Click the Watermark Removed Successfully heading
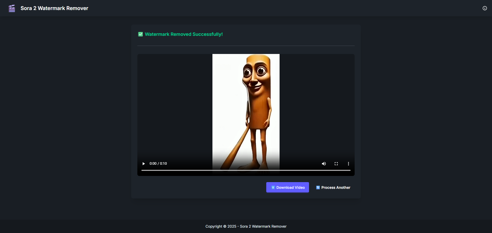Screen dimensions: 492x233 pyautogui.click(x=184, y=34)
